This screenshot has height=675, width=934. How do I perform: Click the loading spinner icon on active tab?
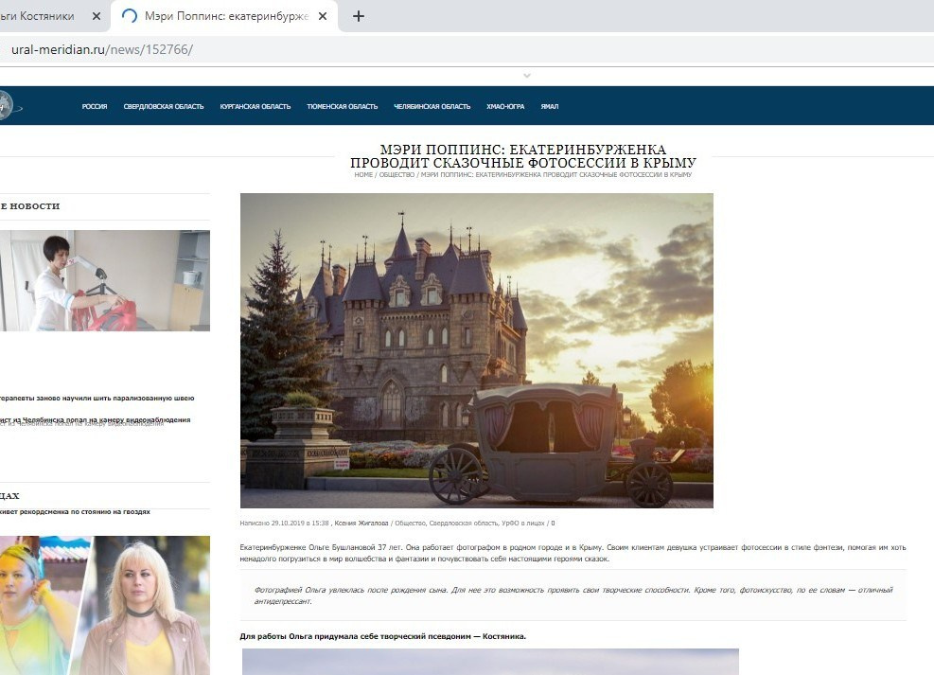coord(128,16)
